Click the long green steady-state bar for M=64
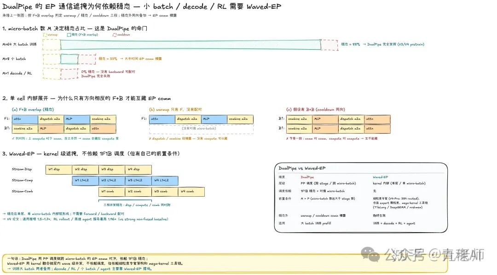 click(191, 45)
